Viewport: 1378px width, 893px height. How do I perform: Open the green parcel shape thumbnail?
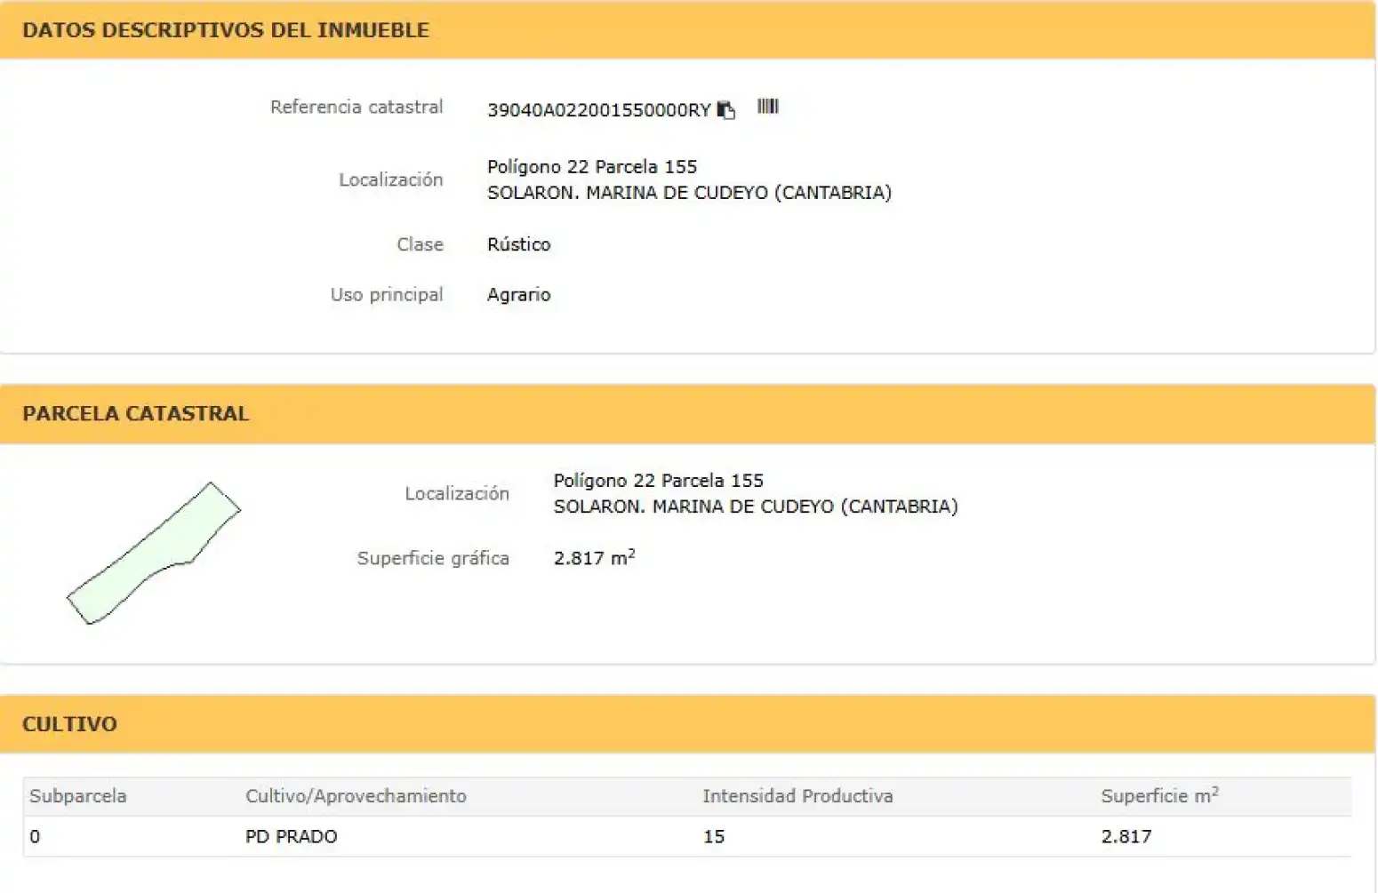click(154, 553)
